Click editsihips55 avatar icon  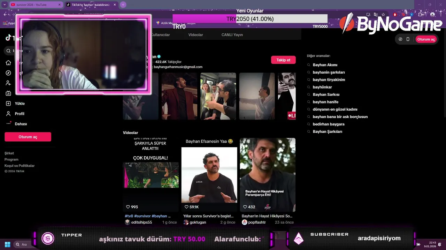(x=128, y=222)
